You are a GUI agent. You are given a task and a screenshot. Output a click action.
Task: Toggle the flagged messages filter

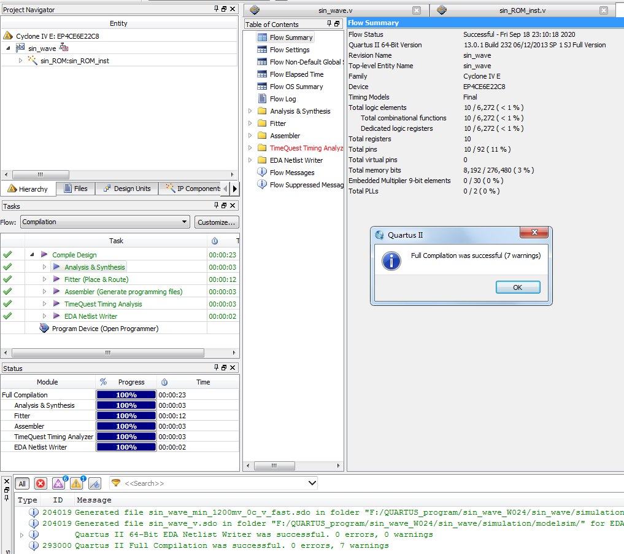[x=94, y=483]
